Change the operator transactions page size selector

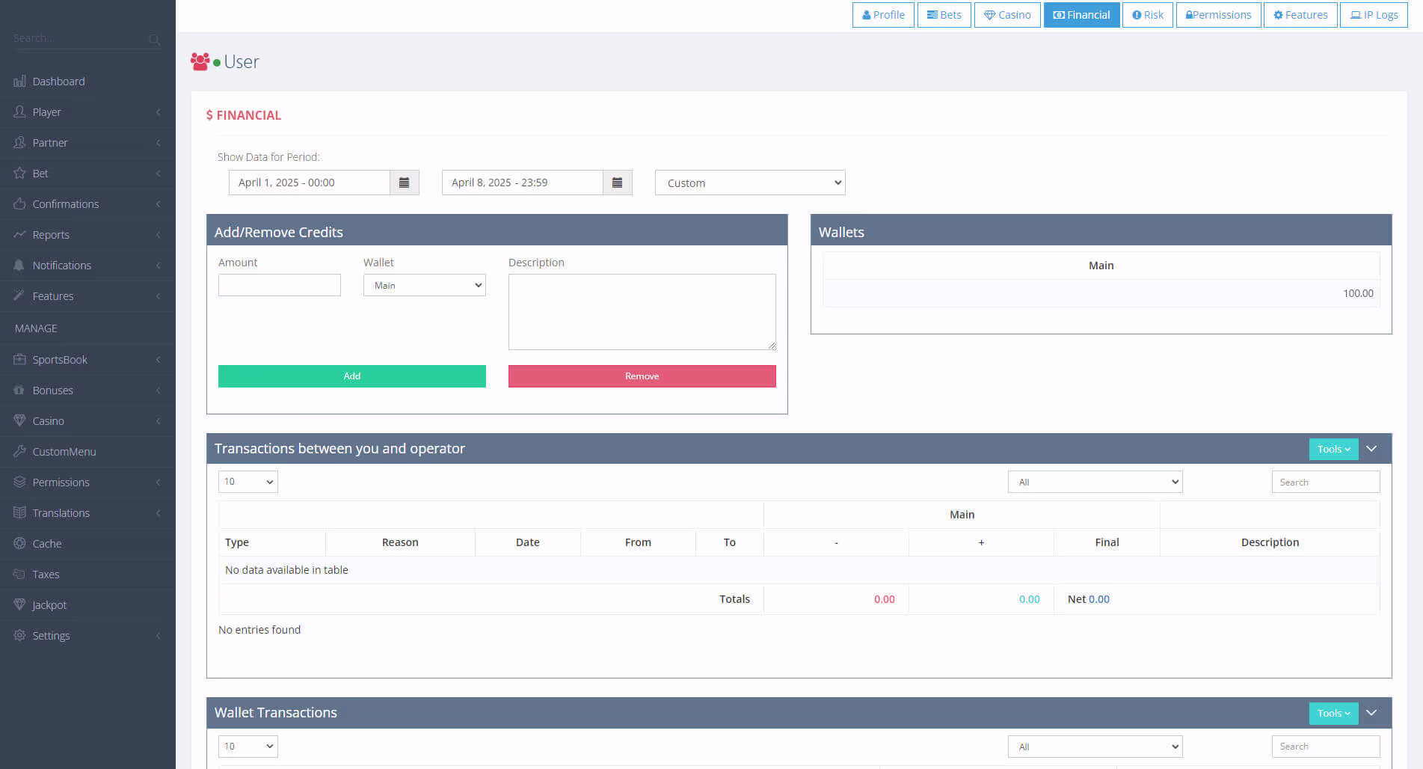point(248,482)
